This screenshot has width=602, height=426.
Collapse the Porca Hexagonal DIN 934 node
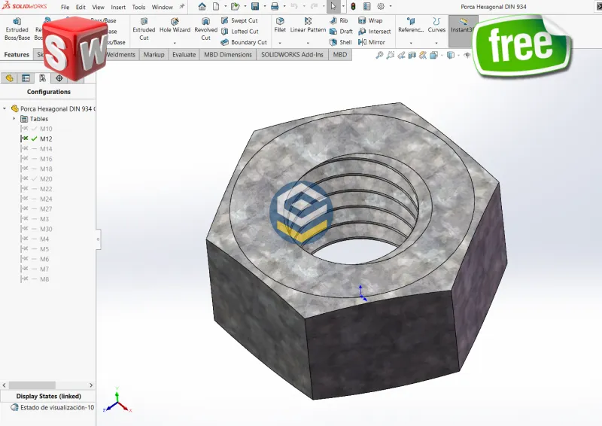pyautogui.click(x=5, y=108)
